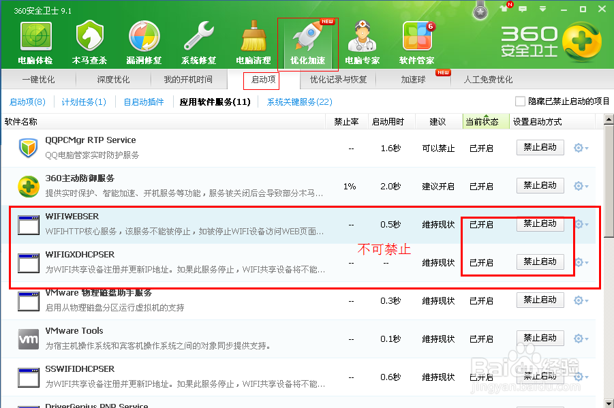This screenshot has width=614, height=408.
Task: Show 启动项(8) list
Action: pyautogui.click(x=27, y=101)
